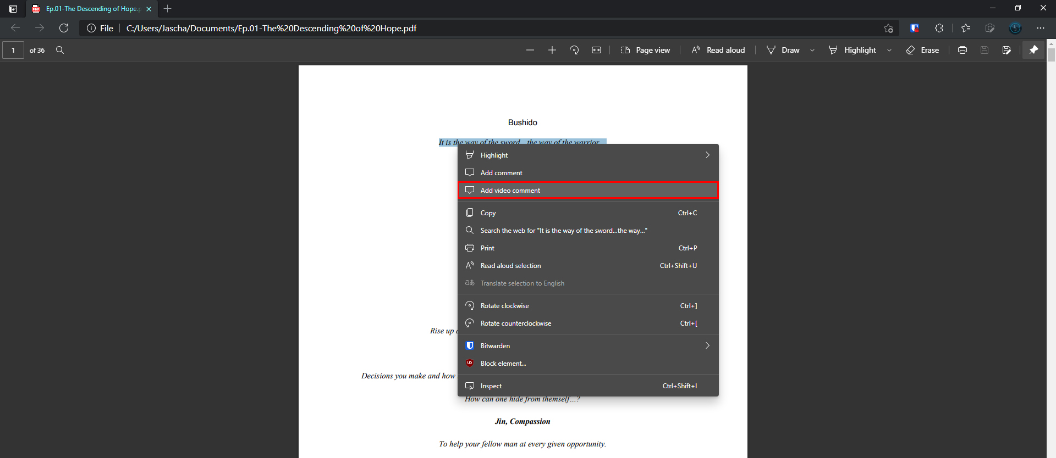Image resolution: width=1056 pixels, height=458 pixels.
Task: Toggle the pin toolbar button
Action: tap(1033, 50)
